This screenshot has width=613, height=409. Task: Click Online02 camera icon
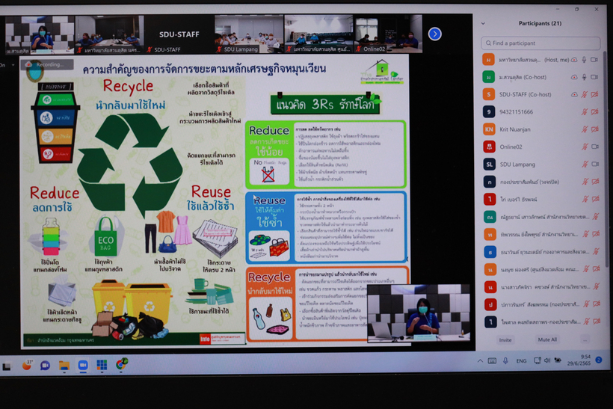pyautogui.click(x=595, y=147)
